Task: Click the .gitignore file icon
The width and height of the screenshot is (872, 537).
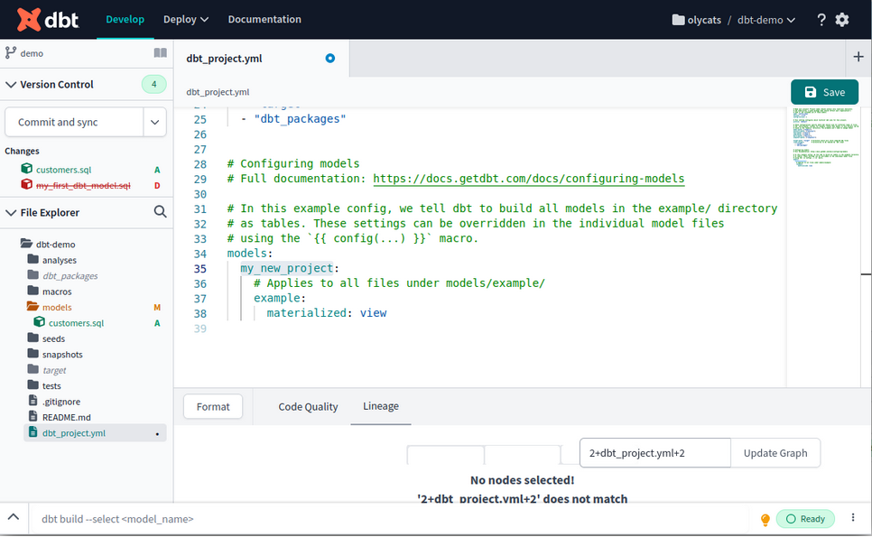Action: [x=32, y=401]
